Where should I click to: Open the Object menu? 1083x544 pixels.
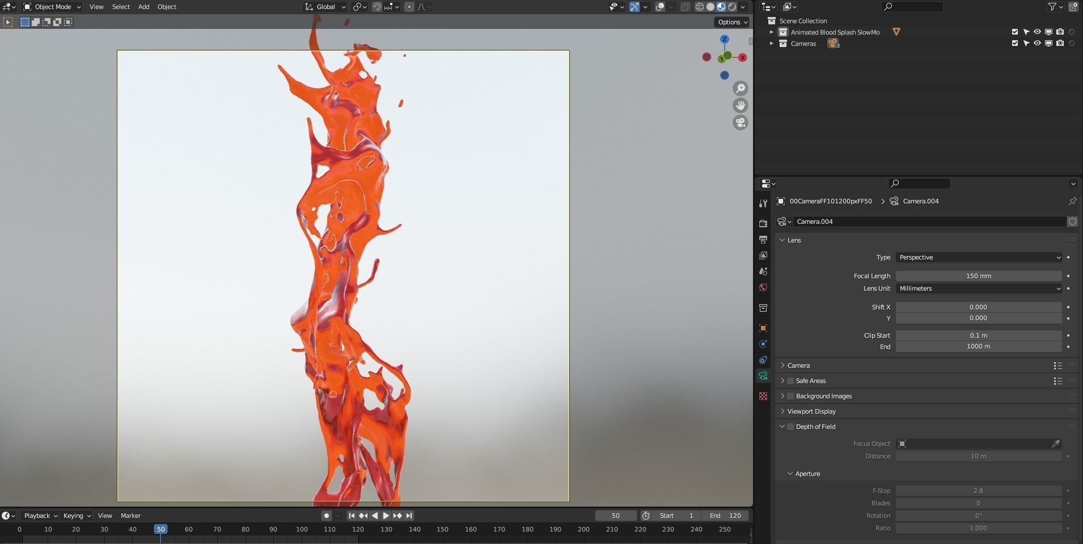click(x=167, y=7)
